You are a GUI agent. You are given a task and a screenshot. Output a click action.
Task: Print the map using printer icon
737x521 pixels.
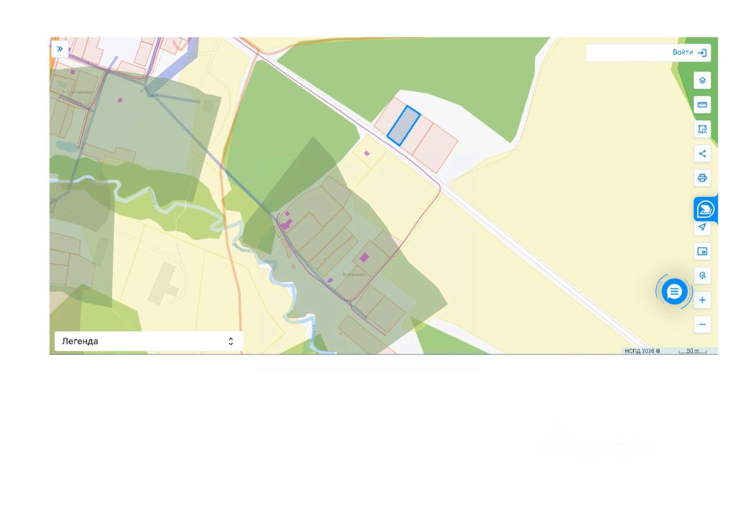[702, 178]
